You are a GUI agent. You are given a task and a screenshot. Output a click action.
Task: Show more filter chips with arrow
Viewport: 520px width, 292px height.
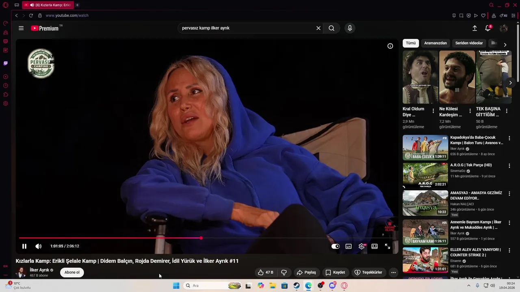click(505, 45)
